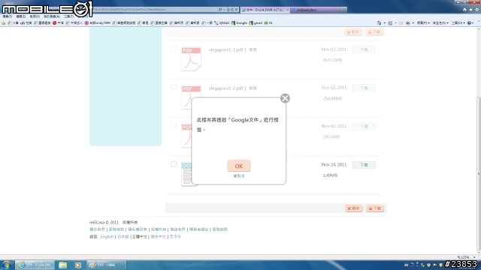Image resolution: width=481 pixels, height=270 pixels.
Task: Switch the site language to Simplified Chinese
Action: [159, 237]
